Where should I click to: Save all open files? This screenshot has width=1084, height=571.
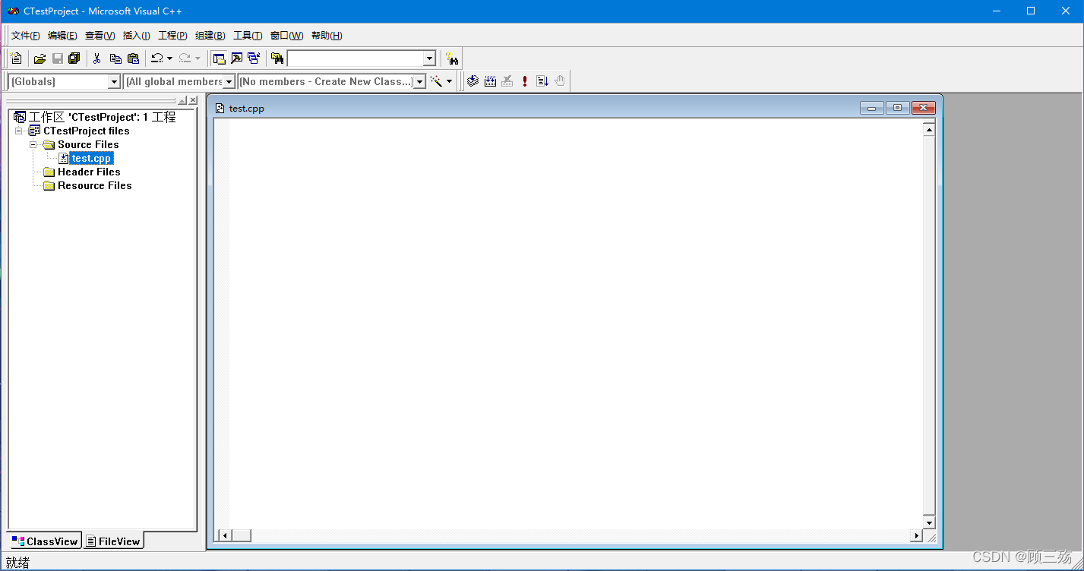pyautogui.click(x=74, y=58)
